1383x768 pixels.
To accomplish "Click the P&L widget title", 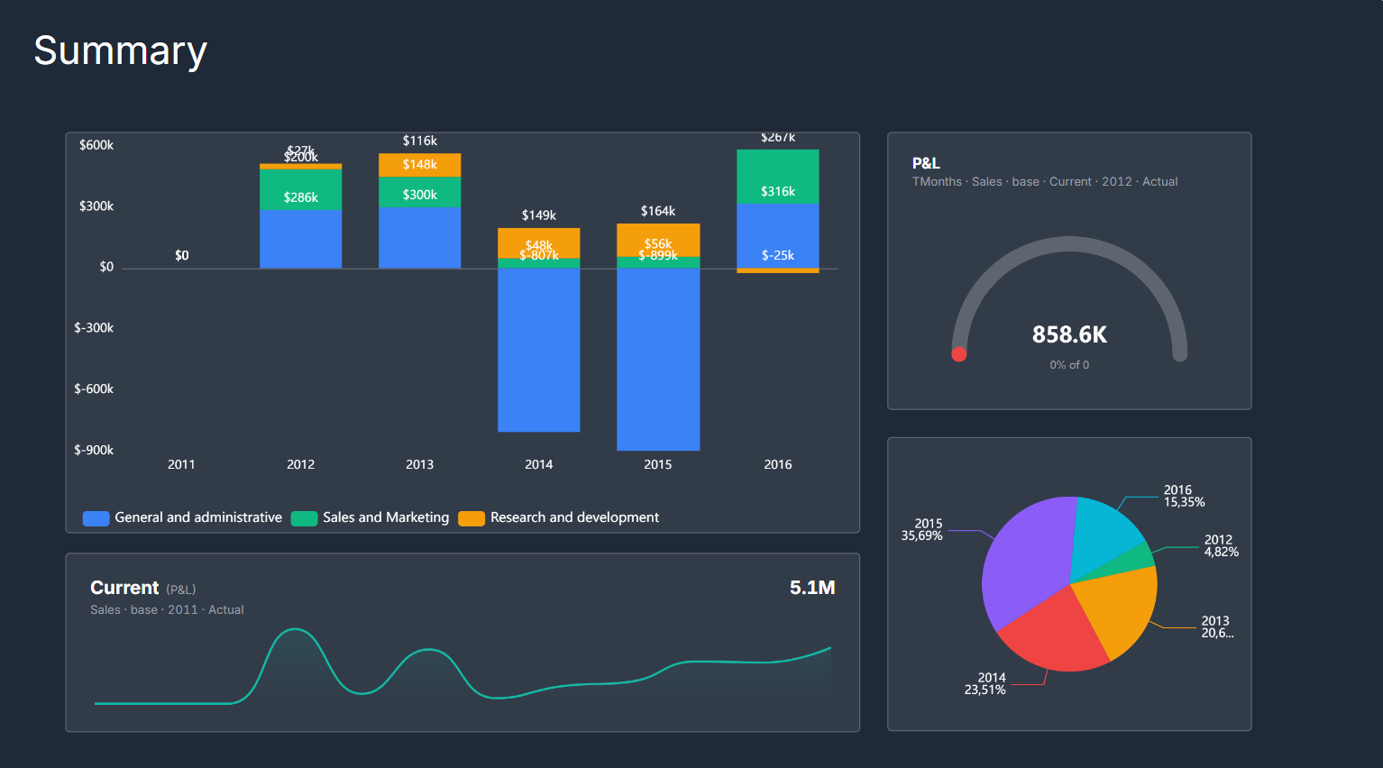I will [x=926, y=163].
